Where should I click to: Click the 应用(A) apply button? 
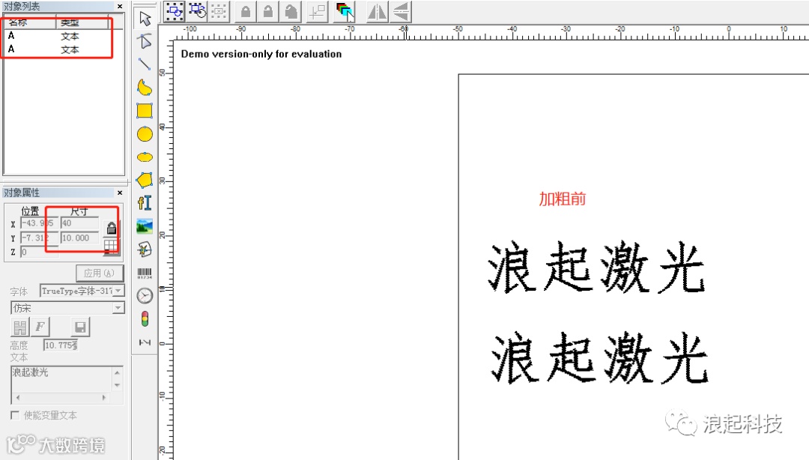pyautogui.click(x=100, y=273)
